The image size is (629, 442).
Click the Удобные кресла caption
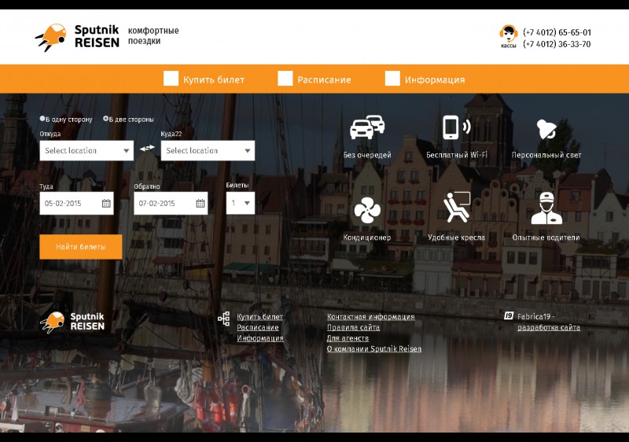pyautogui.click(x=456, y=238)
